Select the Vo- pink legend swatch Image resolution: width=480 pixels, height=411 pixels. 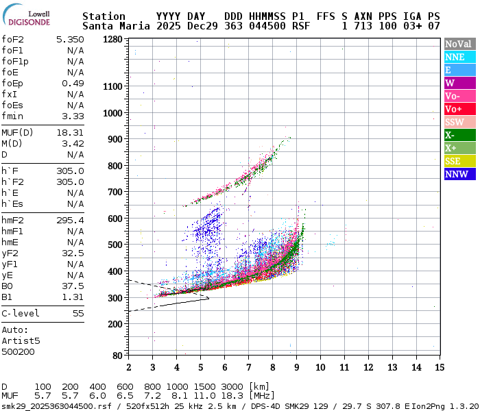[460, 96]
